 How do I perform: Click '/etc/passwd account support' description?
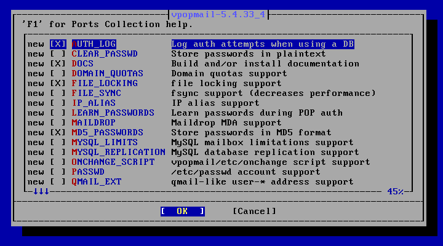pos(245,172)
